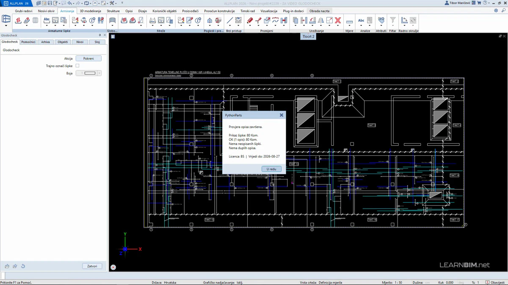This screenshot has height=285, width=508.
Task: Click the search magnifier icon top right
Action: (x=503, y=11)
